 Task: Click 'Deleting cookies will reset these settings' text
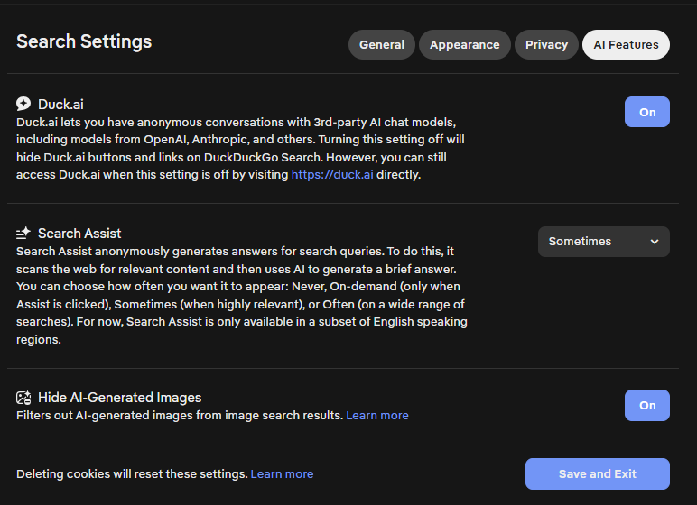coord(132,474)
